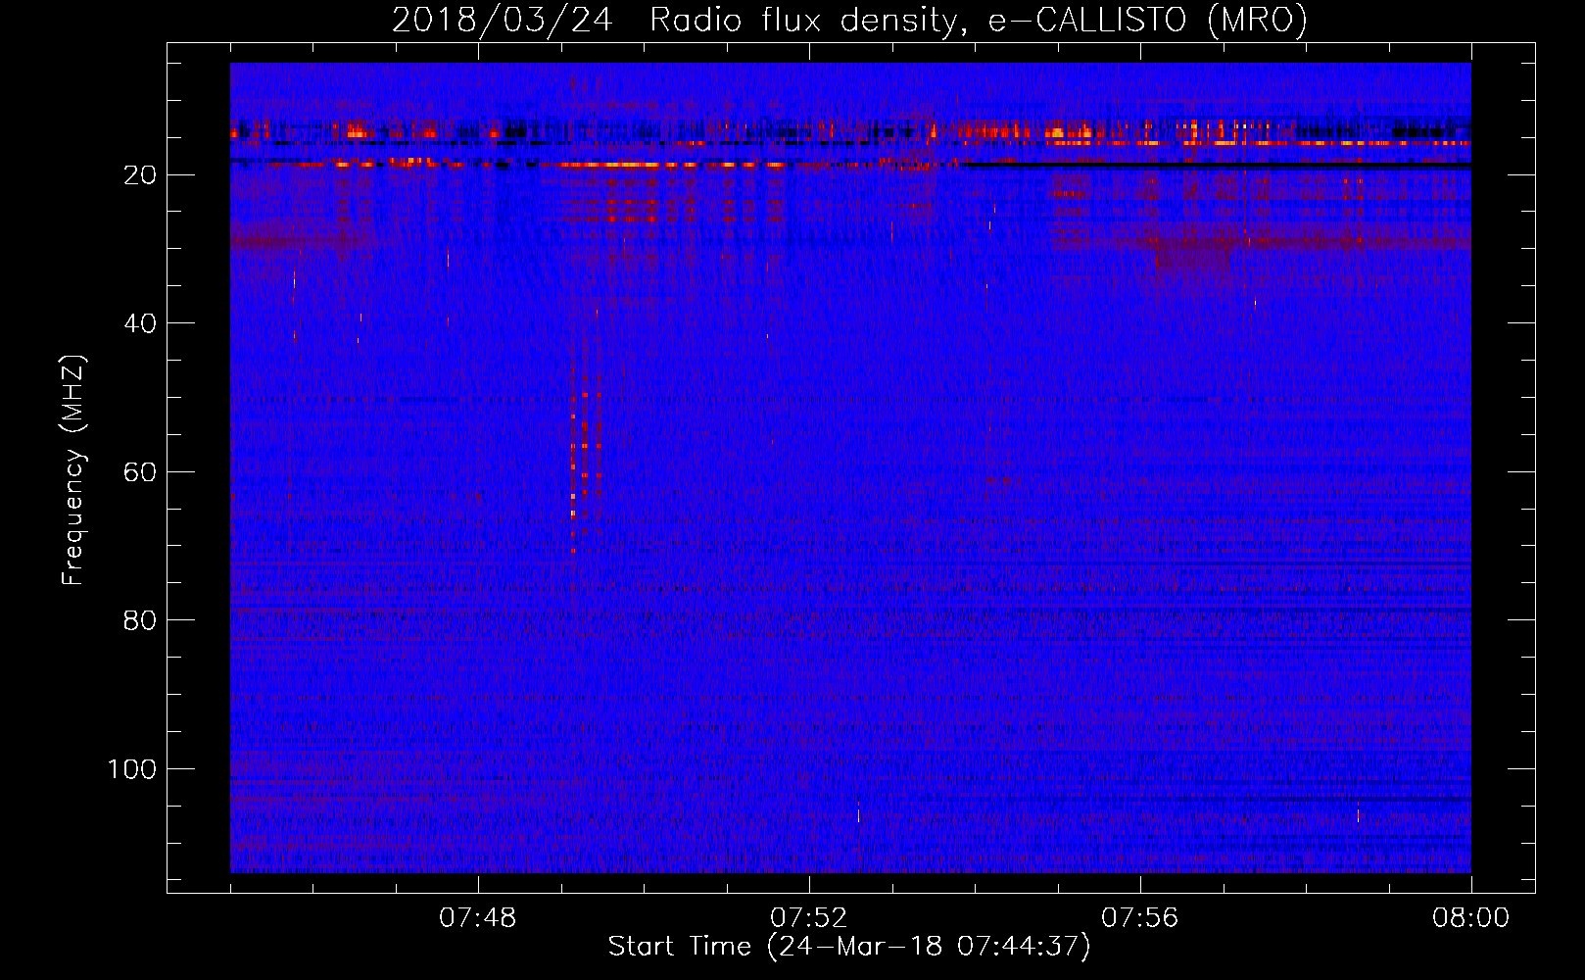Click the '20' frequency tick label
The width and height of the screenshot is (1585, 980).
click(141, 175)
